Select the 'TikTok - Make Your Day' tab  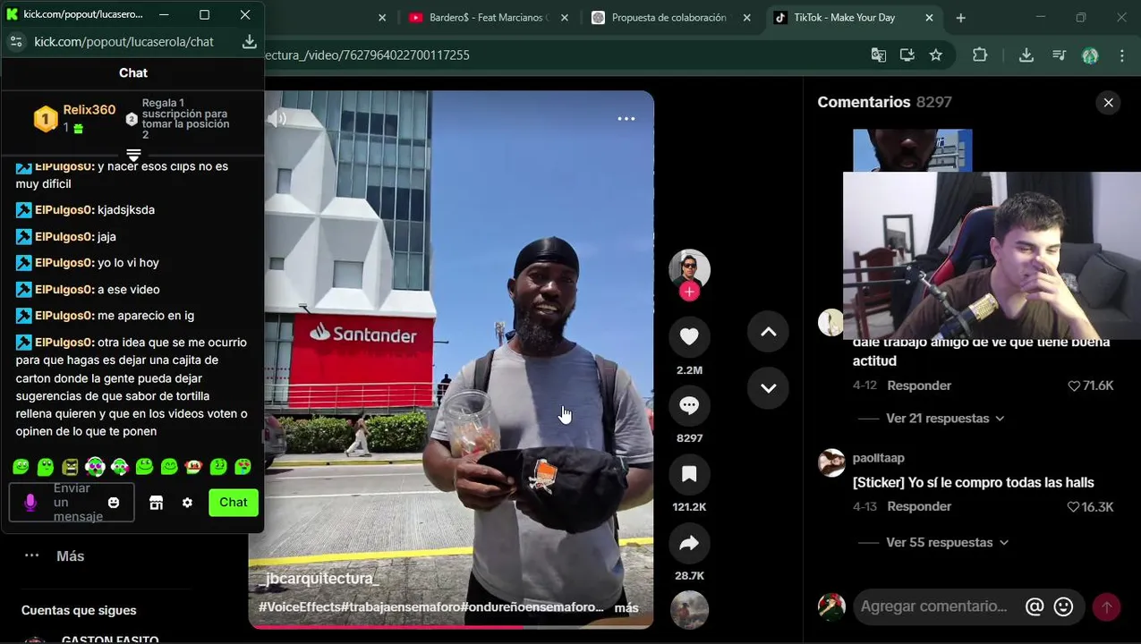point(844,18)
